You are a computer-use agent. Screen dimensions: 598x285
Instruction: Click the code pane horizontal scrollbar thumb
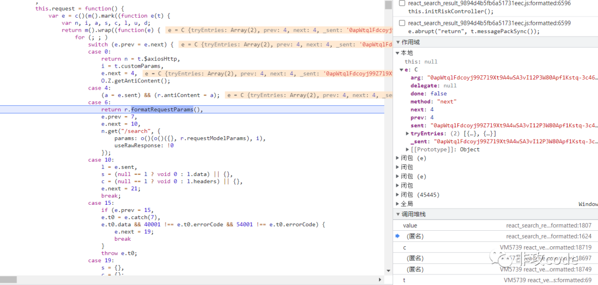point(8,279)
